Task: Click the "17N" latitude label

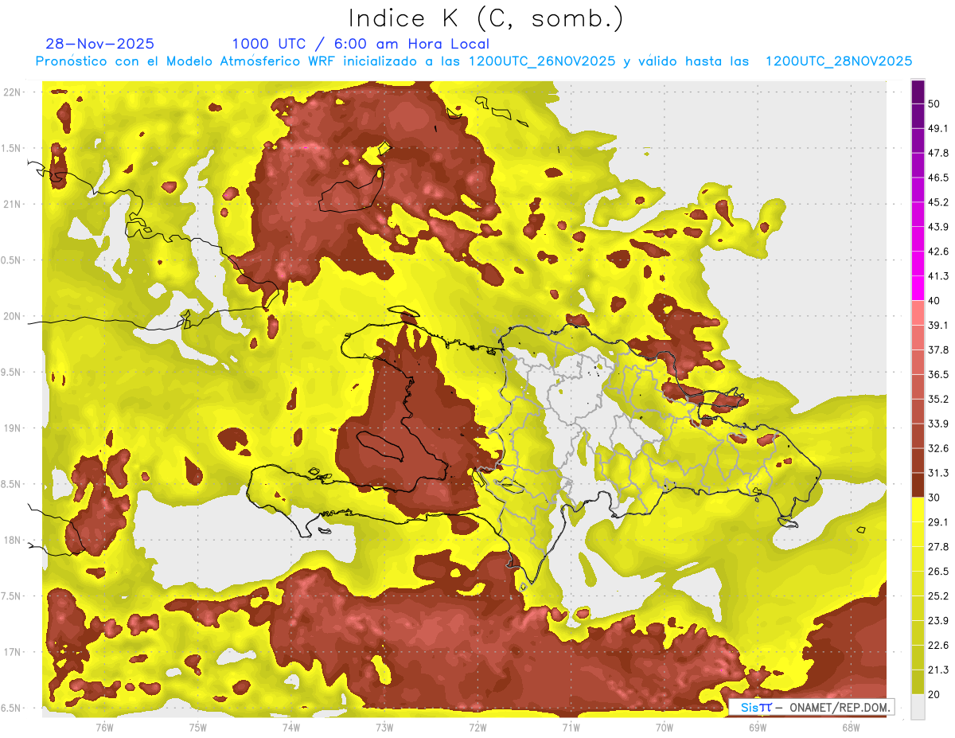Action: [12, 652]
